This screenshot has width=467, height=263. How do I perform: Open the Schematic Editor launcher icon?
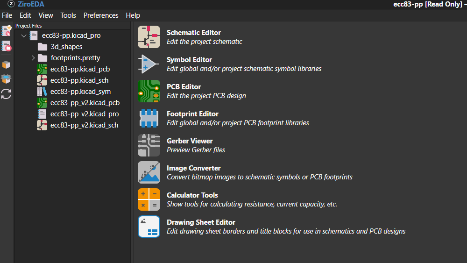(149, 37)
